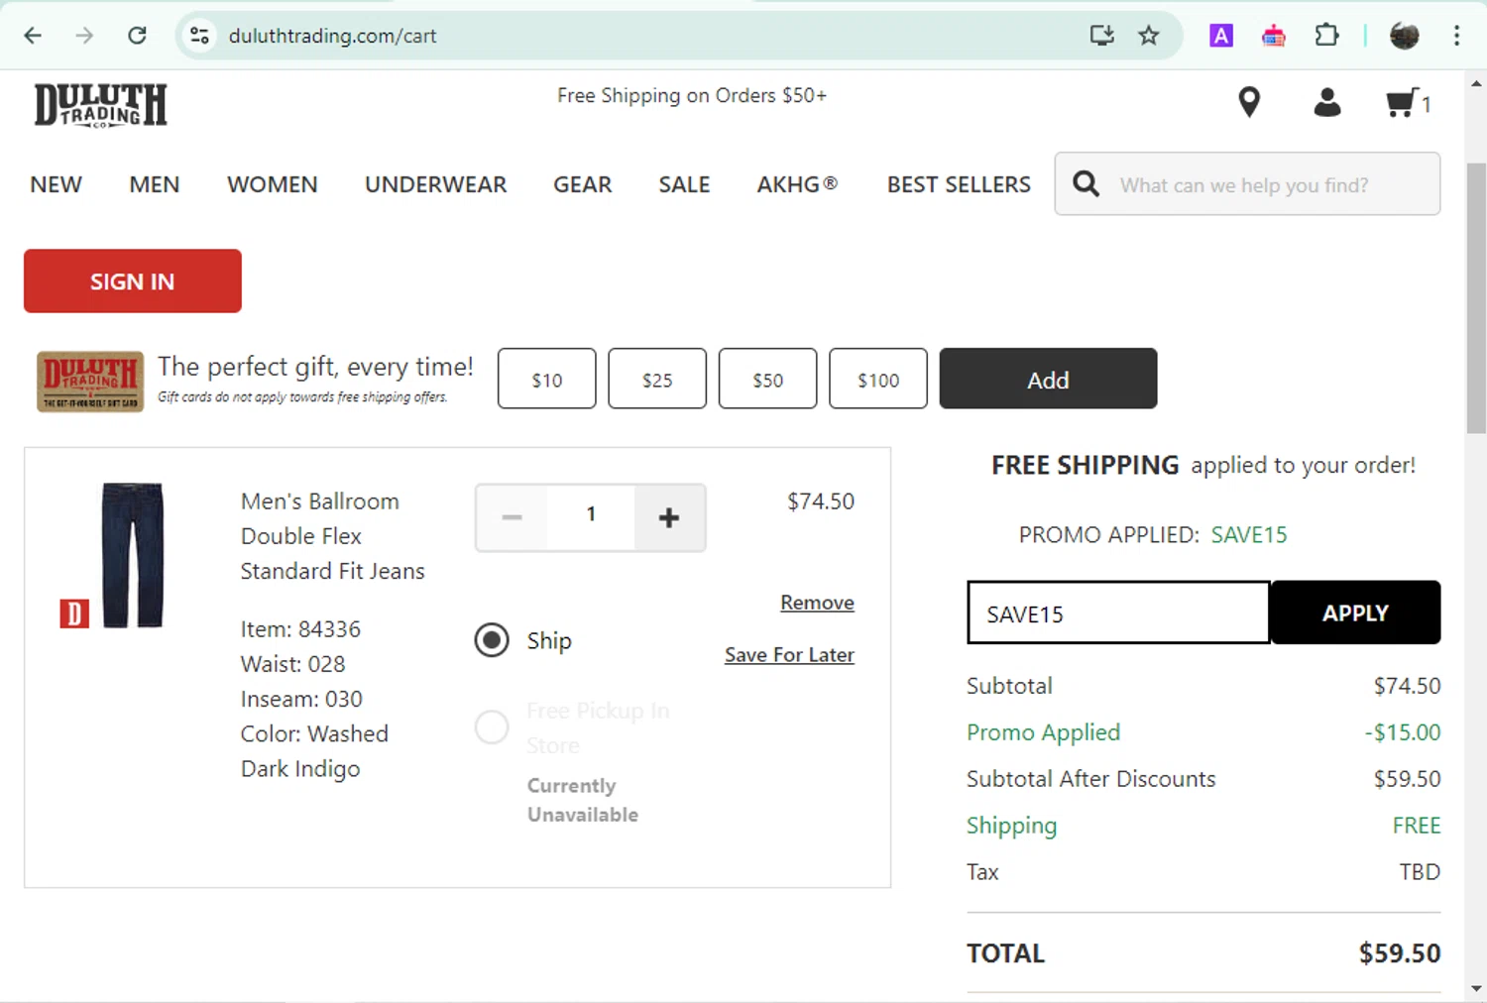This screenshot has width=1487, height=1003.
Task: Increase quantity with the plus button
Action: [669, 517]
